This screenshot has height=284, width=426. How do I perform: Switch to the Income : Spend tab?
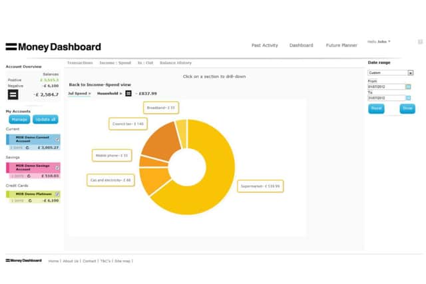point(115,63)
